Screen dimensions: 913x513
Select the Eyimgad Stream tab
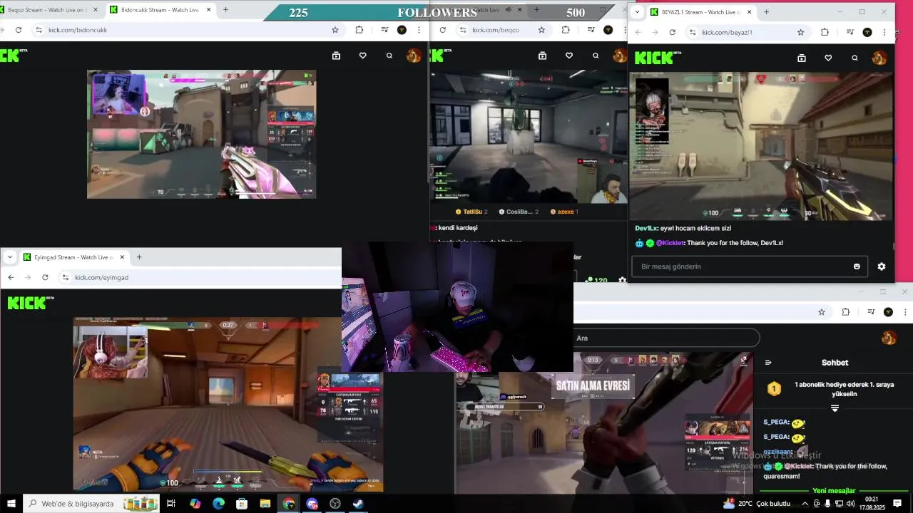point(74,257)
